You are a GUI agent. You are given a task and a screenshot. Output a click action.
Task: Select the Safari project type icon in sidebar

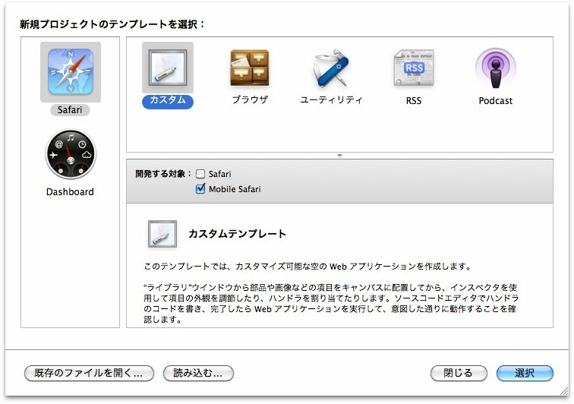[70, 71]
